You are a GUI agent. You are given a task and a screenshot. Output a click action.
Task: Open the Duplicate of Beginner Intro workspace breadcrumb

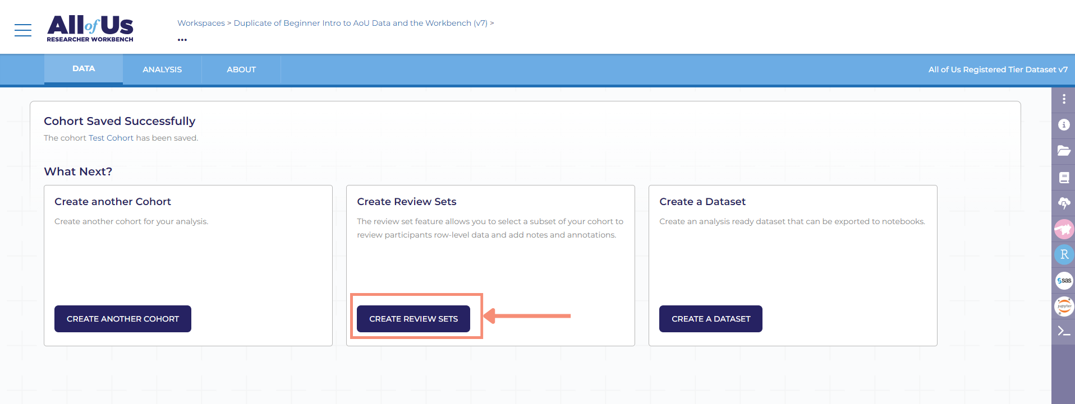(360, 23)
